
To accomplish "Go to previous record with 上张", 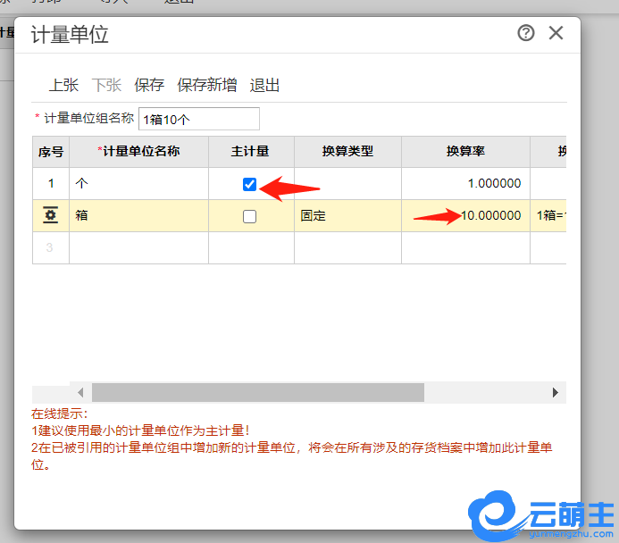I will pos(63,85).
